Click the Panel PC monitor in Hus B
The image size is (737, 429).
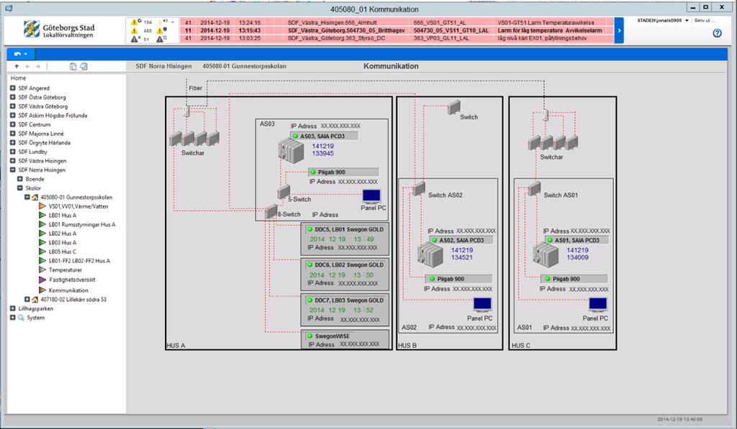[482, 305]
